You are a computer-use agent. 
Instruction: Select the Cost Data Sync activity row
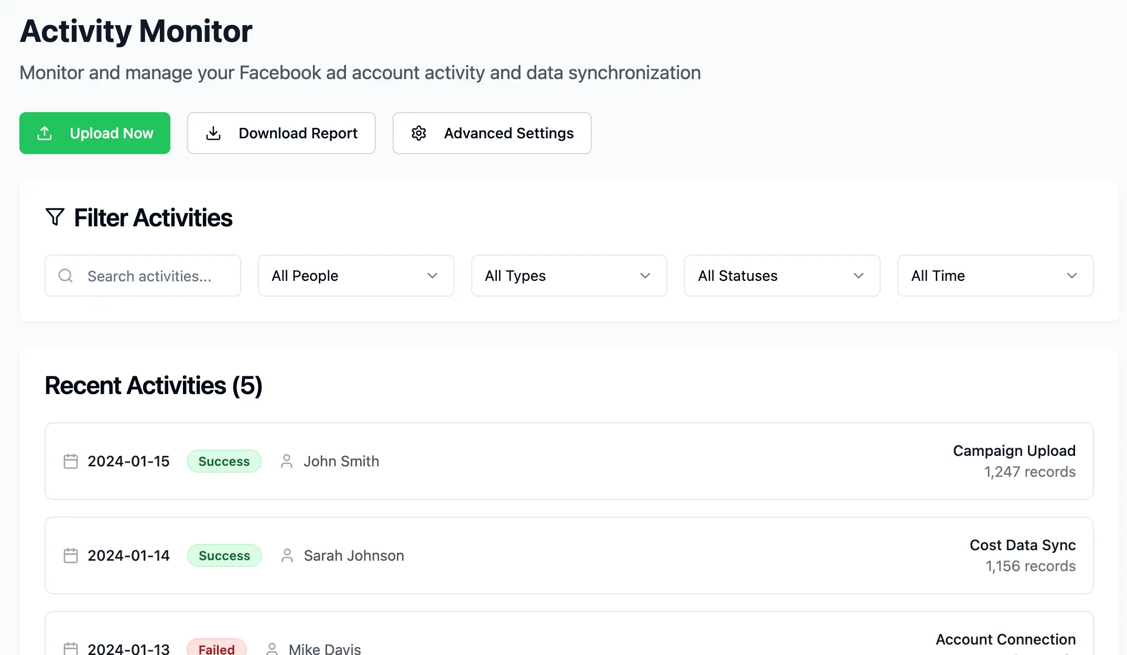pyautogui.click(x=569, y=555)
